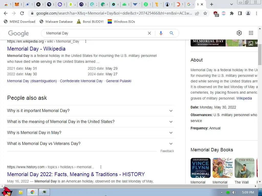
Task: Switch to the Google 'G' tab
Action: pyautogui.click(x=189, y=4)
